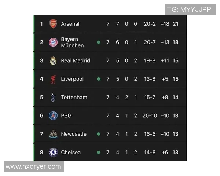Viewport: 220px width, 176px height.
Task: Select Bayern München's 20-7 goal record
Action: 150,42
